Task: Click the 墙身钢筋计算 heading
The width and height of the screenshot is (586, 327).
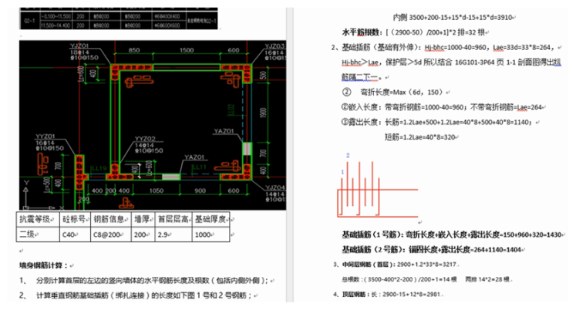Action: tap(45, 265)
